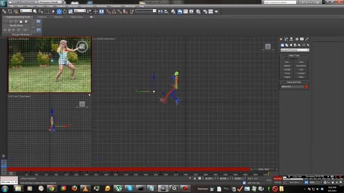Screen dimensions: 344x193
Task: Open the Curve Editor
Action: (185, 11)
